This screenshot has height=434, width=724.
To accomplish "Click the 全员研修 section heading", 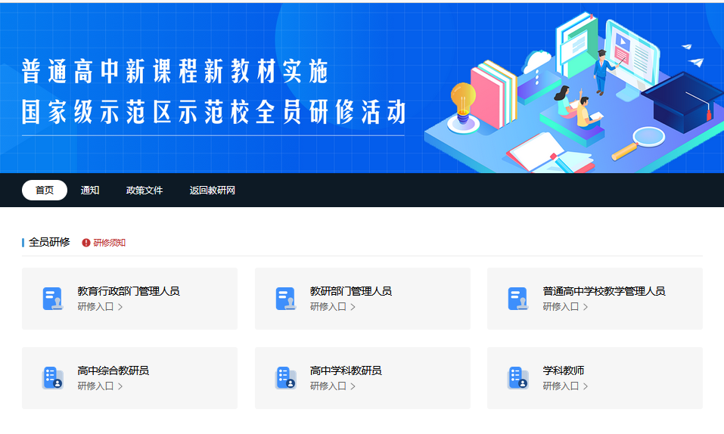I will click(x=49, y=243).
